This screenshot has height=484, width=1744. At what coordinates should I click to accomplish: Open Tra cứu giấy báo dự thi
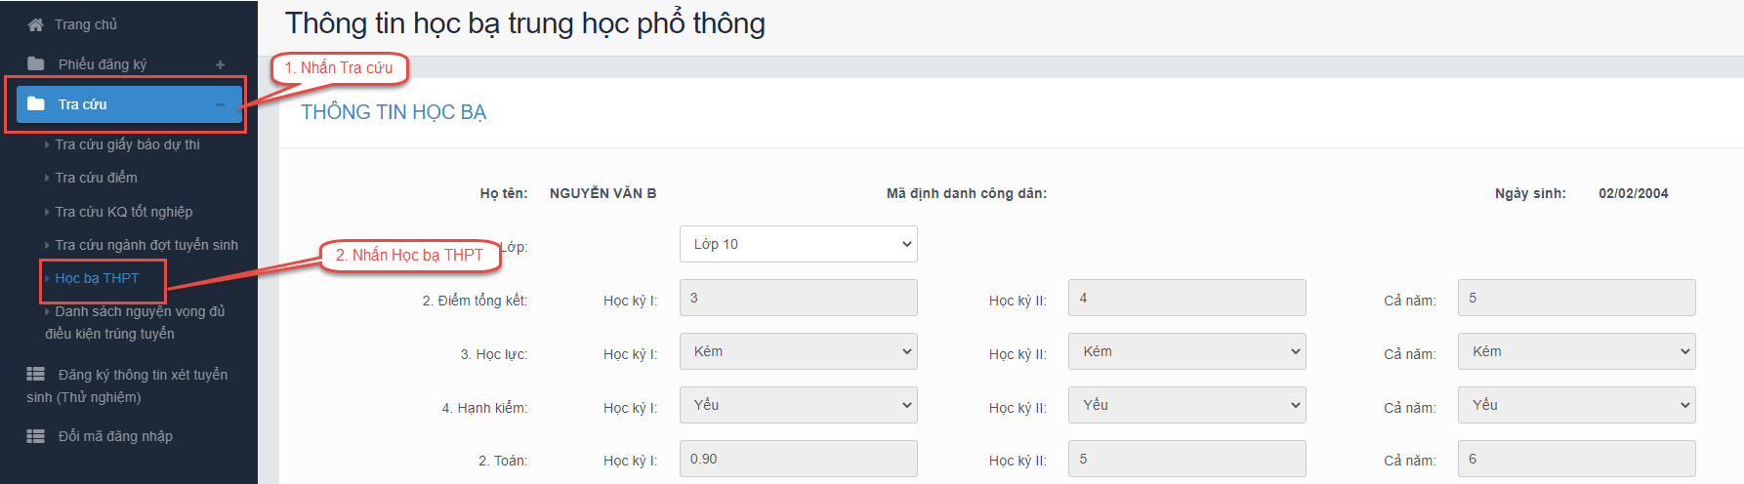tap(127, 144)
